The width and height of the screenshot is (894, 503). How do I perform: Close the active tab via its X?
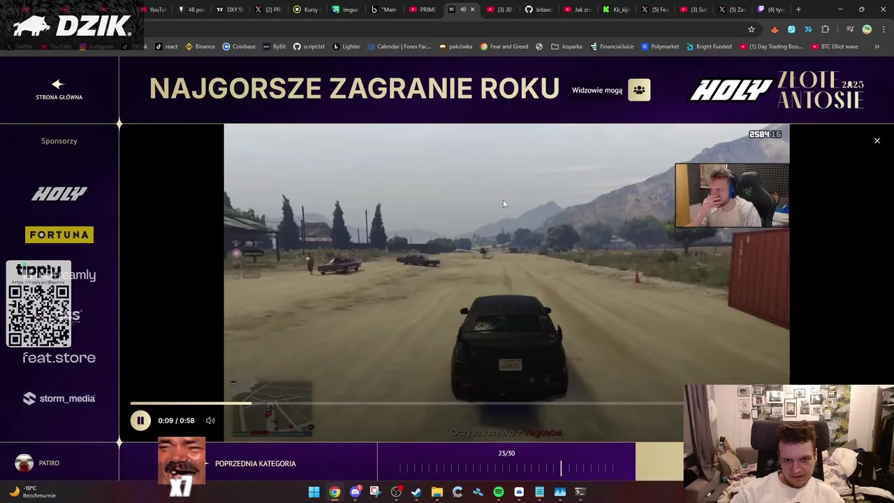click(x=473, y=10)
